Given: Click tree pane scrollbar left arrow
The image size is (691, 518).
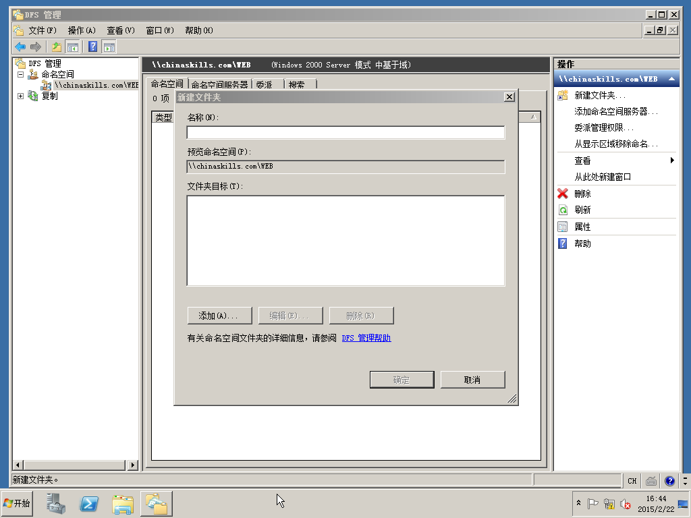Looking at the screenshot, I should click(x=18, y=465).
